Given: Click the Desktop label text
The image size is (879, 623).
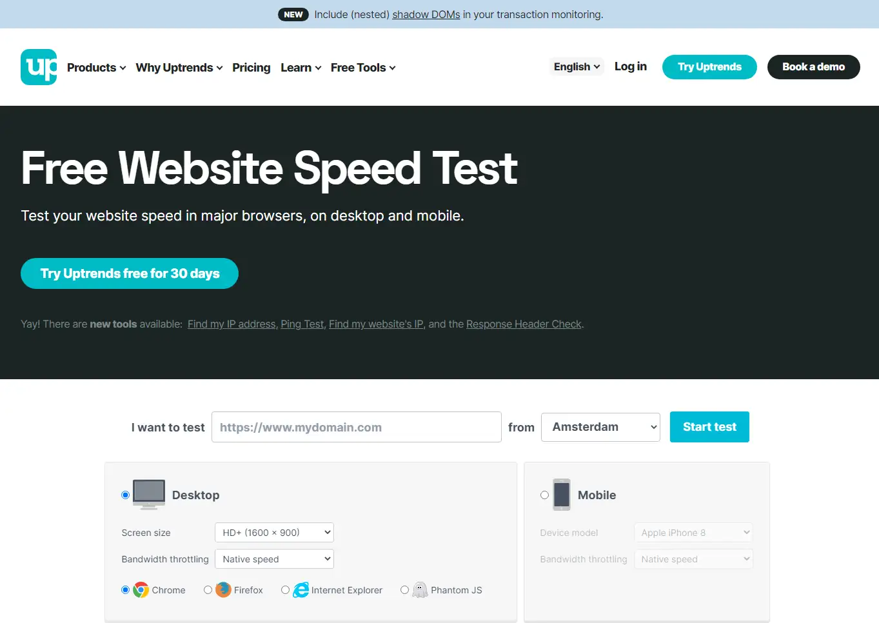Looking at the screenshot, I should [x=196, y=495].
